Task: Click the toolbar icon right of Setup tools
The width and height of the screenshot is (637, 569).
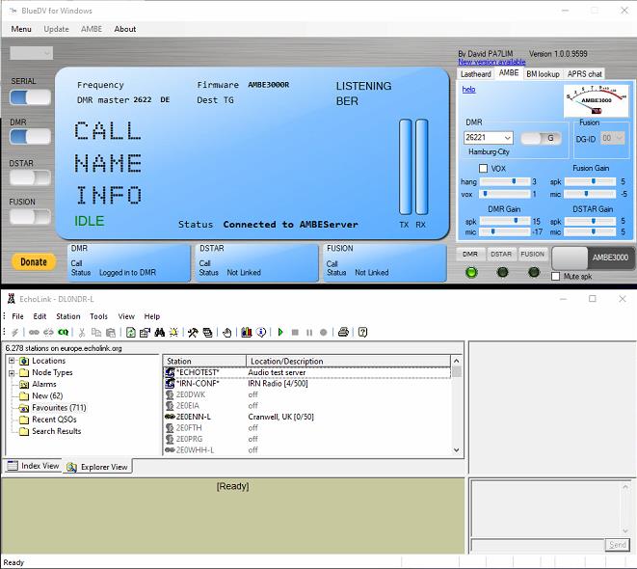Action: click(207, 333)
